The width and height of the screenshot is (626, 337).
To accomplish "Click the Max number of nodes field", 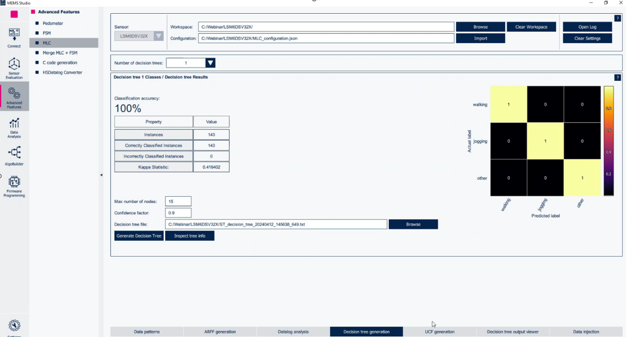I will [x=178, y=202].
